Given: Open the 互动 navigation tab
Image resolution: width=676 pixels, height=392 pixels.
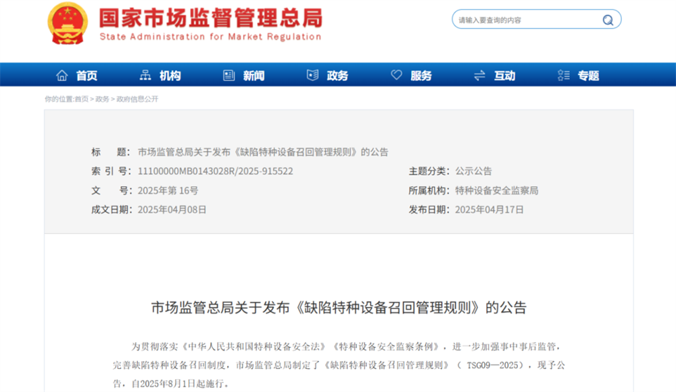Looking at the screenshot, I should (505, 76).
